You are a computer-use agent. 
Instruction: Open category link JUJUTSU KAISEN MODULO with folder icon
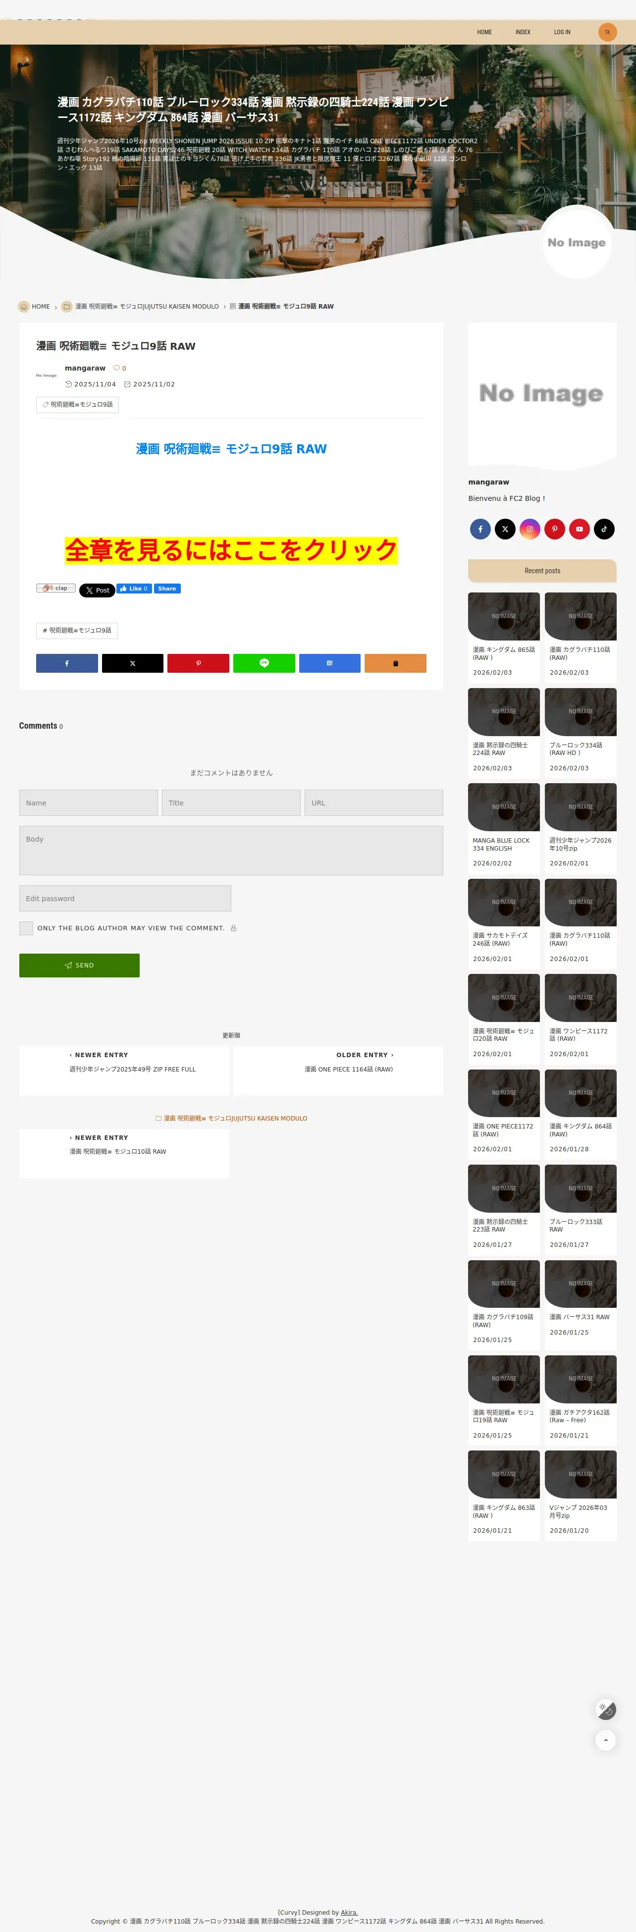pyautogui.click(x=231, y=1118)
